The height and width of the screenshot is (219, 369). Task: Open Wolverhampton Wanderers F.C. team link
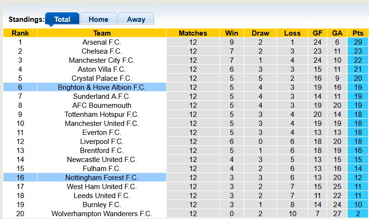click(x=102, y=214)
